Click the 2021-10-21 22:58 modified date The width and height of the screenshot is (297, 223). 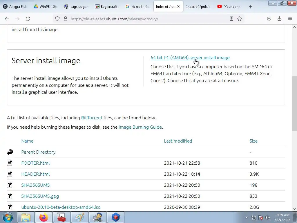182,163
